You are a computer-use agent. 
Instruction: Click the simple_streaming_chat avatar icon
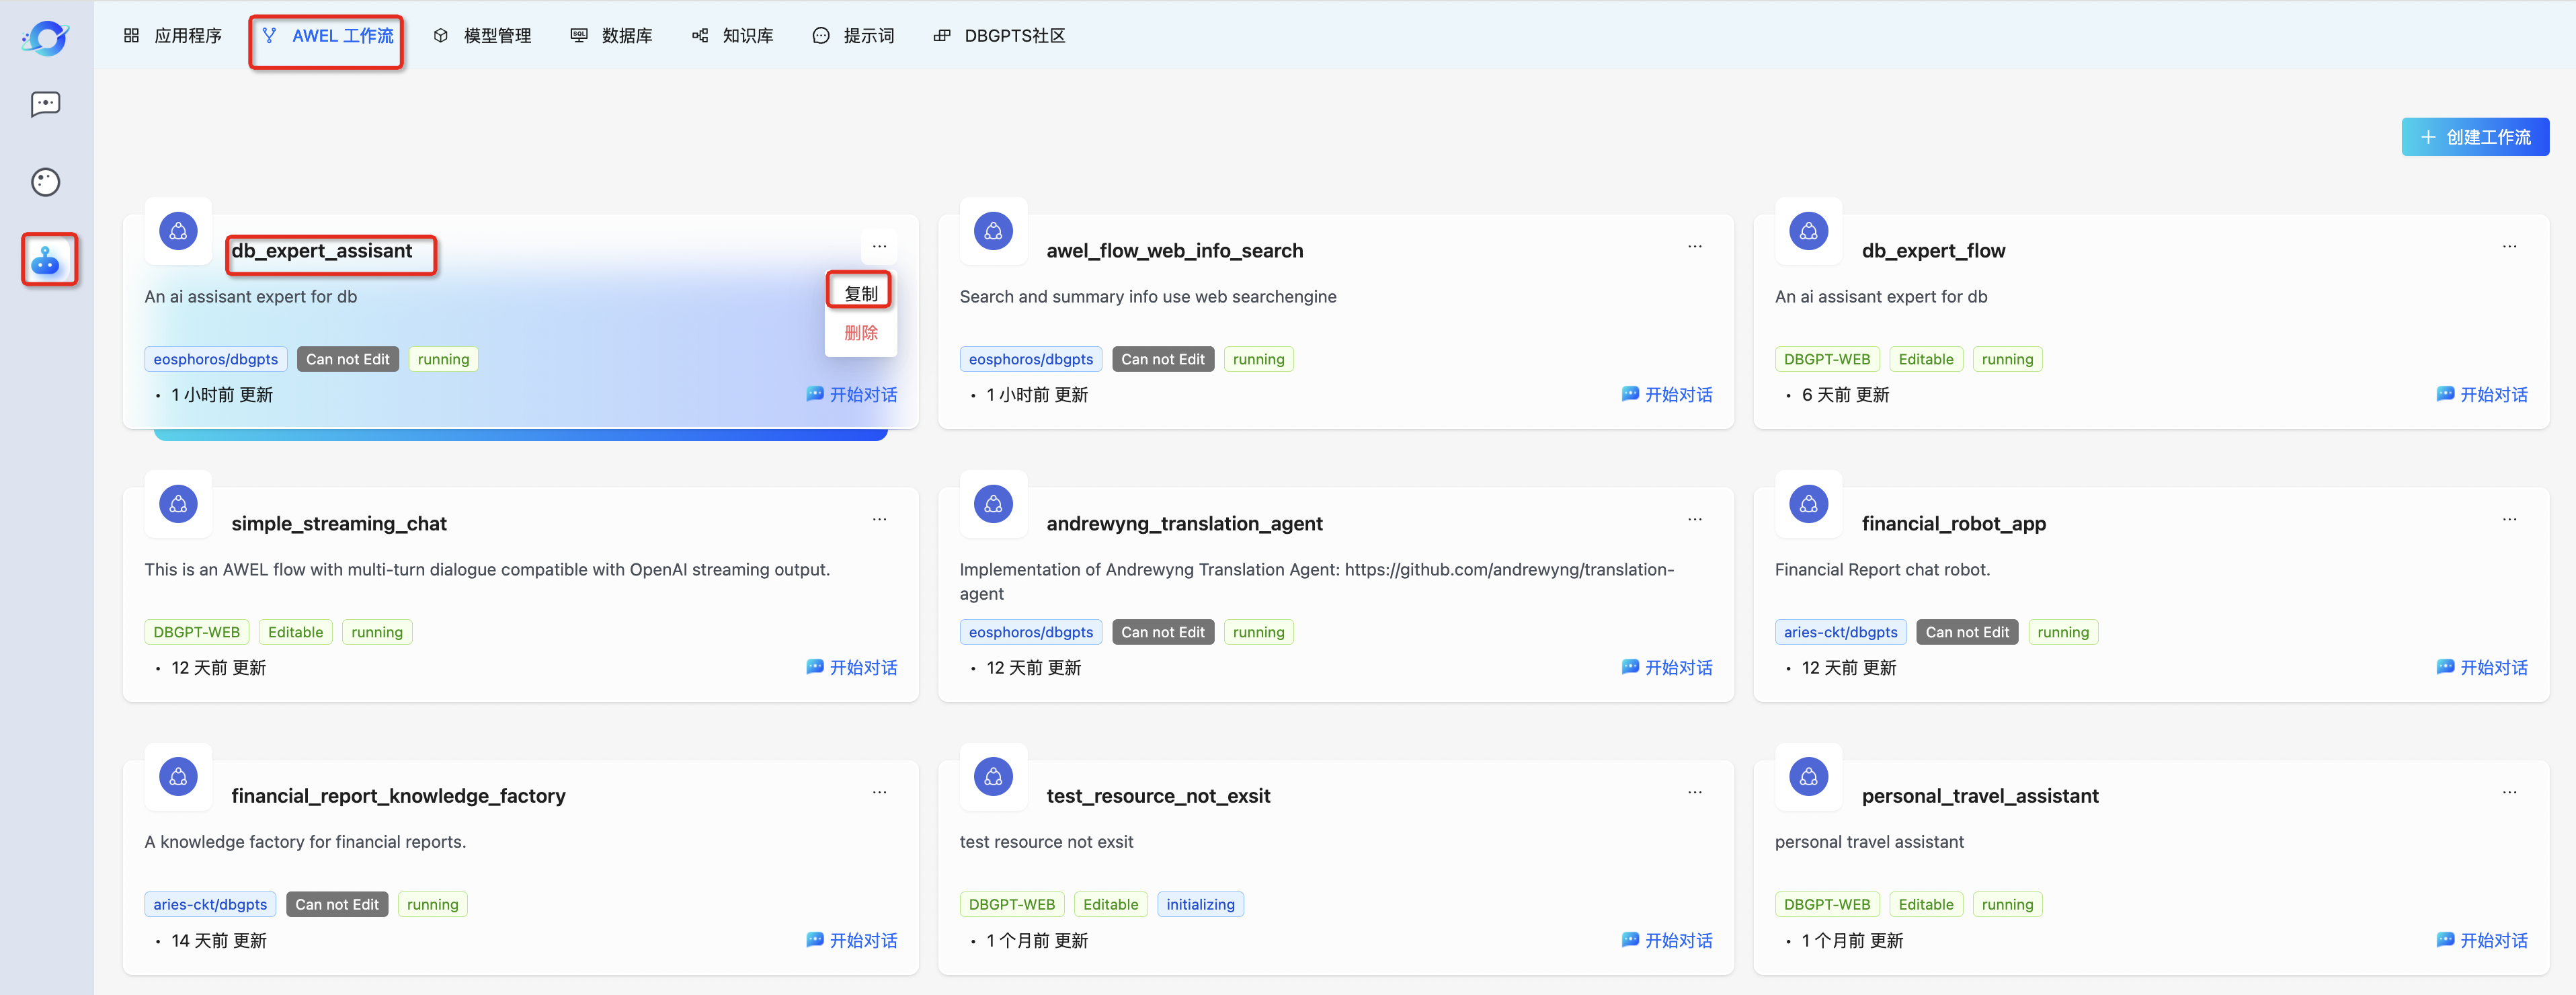(x=178, y=504)
